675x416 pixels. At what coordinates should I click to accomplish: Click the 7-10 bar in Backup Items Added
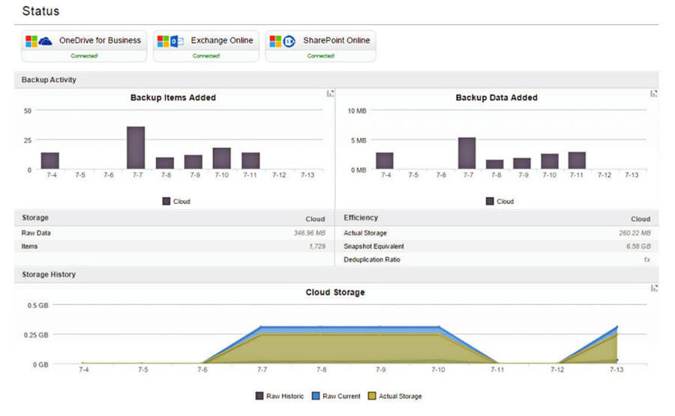coord(222,158)
